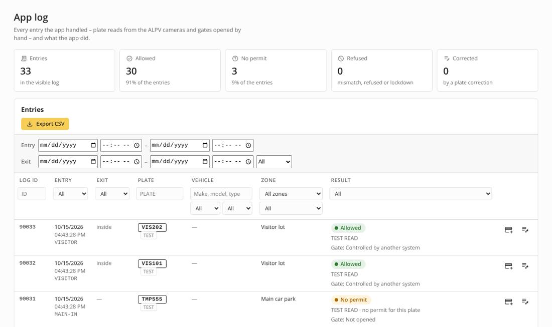Open the All dropdown below All zones
The width and height of the screenshot is (552, 327).
pyautogui.click(x=291, y=208)
